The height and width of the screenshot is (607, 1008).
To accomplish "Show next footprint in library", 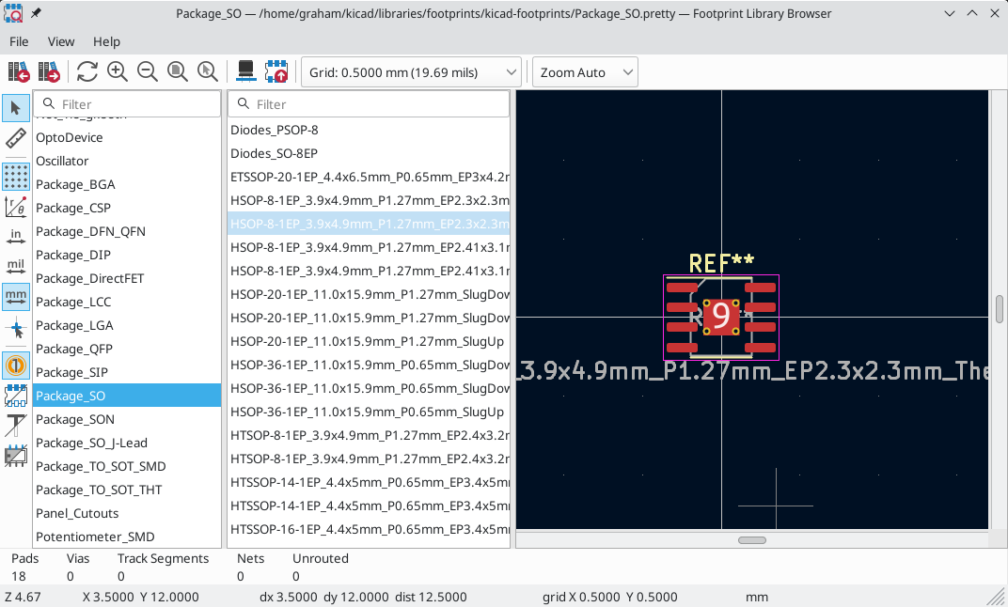I will coord(49,72).
